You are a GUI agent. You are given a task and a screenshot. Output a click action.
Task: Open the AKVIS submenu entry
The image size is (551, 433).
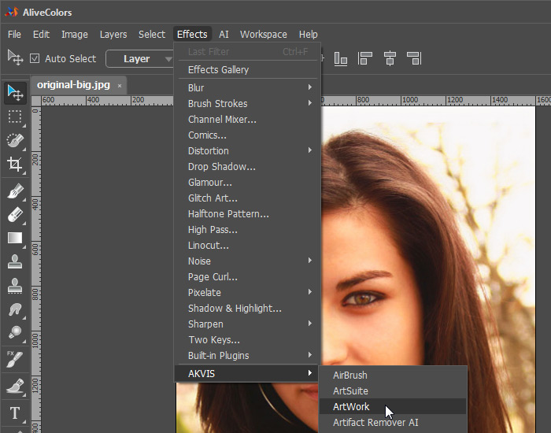click(248, 373)
